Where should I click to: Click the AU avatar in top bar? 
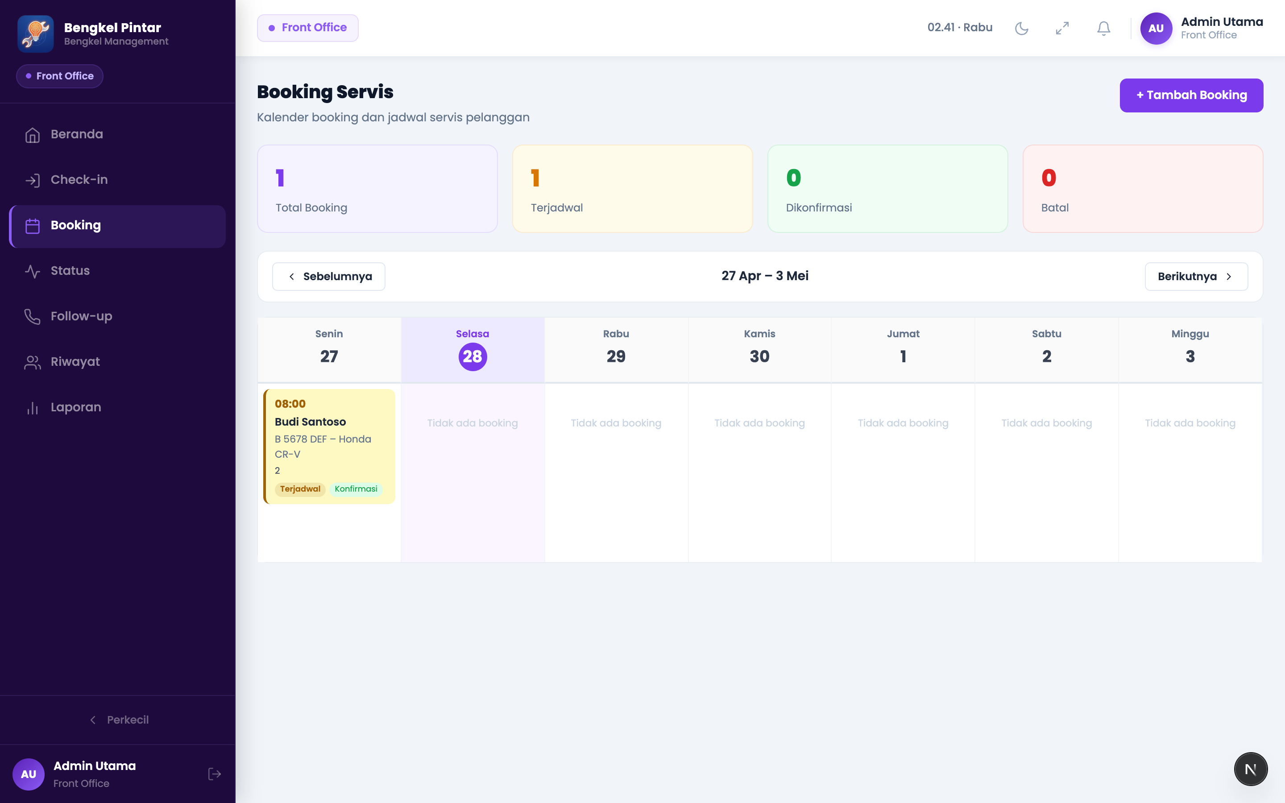tap(1156, 28)
